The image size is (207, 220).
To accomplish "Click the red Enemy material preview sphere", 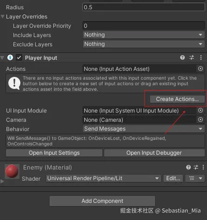I will [x=12, y=171].
